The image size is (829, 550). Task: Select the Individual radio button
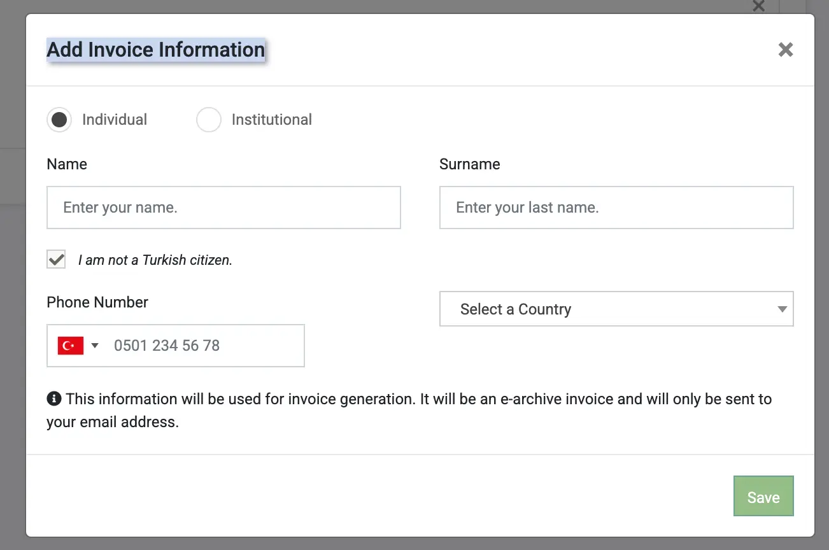pyautogui.click(x=59, y=120)
